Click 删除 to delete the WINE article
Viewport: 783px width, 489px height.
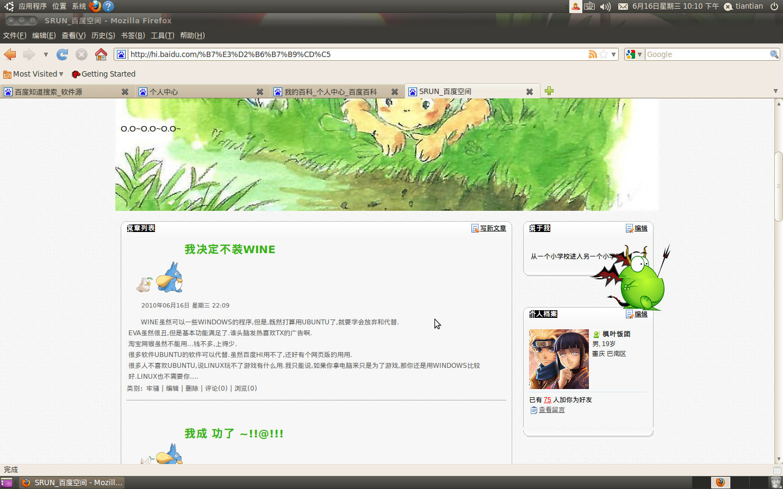(x=192, y=388)
